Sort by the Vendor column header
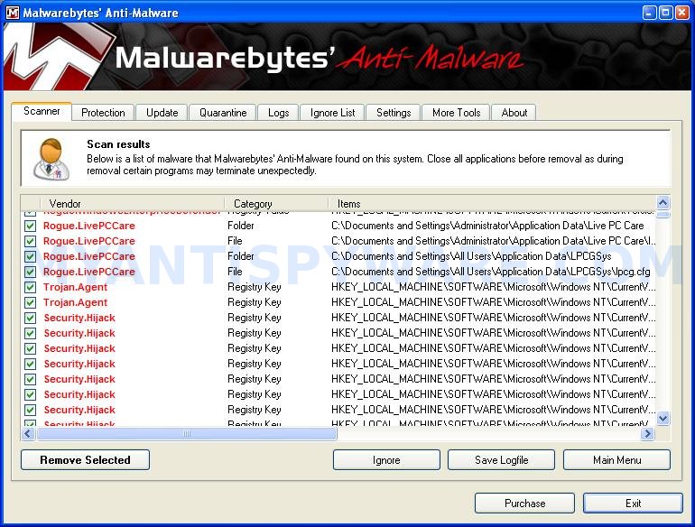Image resolution: width=695 pixels, height=527 pixels. (132, 203)
